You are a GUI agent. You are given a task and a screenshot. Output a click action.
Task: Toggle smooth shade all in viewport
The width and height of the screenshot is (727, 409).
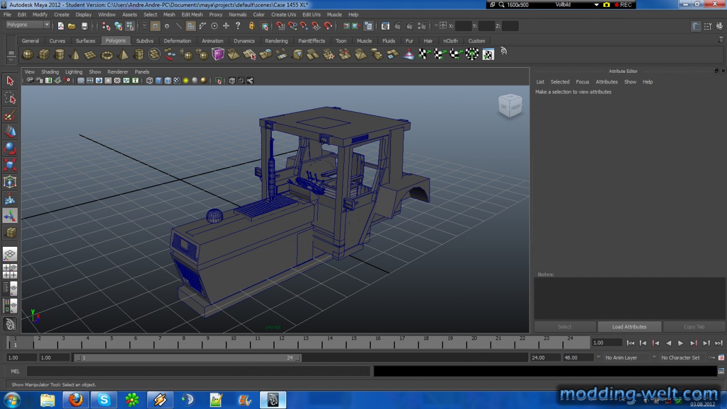[158, 81]
